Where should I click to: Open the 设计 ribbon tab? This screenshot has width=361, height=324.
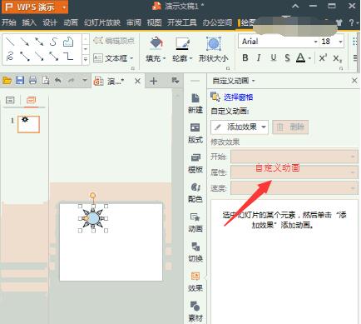click(50, 22)
